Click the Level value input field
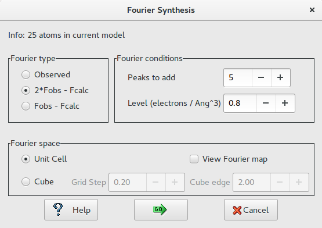Image resolution: width=322 pixels, height=228 pixels. coord(240,103)
